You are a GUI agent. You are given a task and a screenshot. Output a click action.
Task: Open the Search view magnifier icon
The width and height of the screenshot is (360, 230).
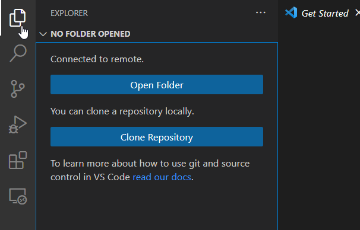pyautogui.click(x=18, y=53)
